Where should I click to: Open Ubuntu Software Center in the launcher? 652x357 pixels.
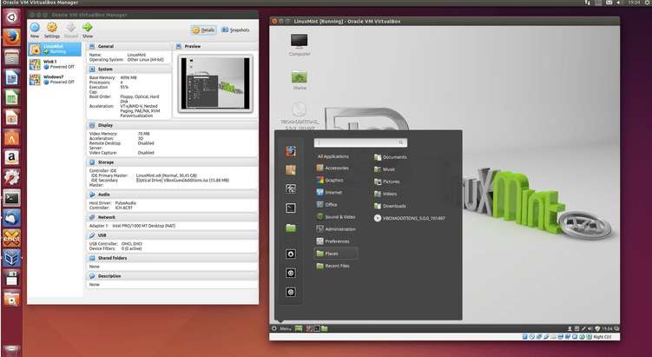coord(11,139)
